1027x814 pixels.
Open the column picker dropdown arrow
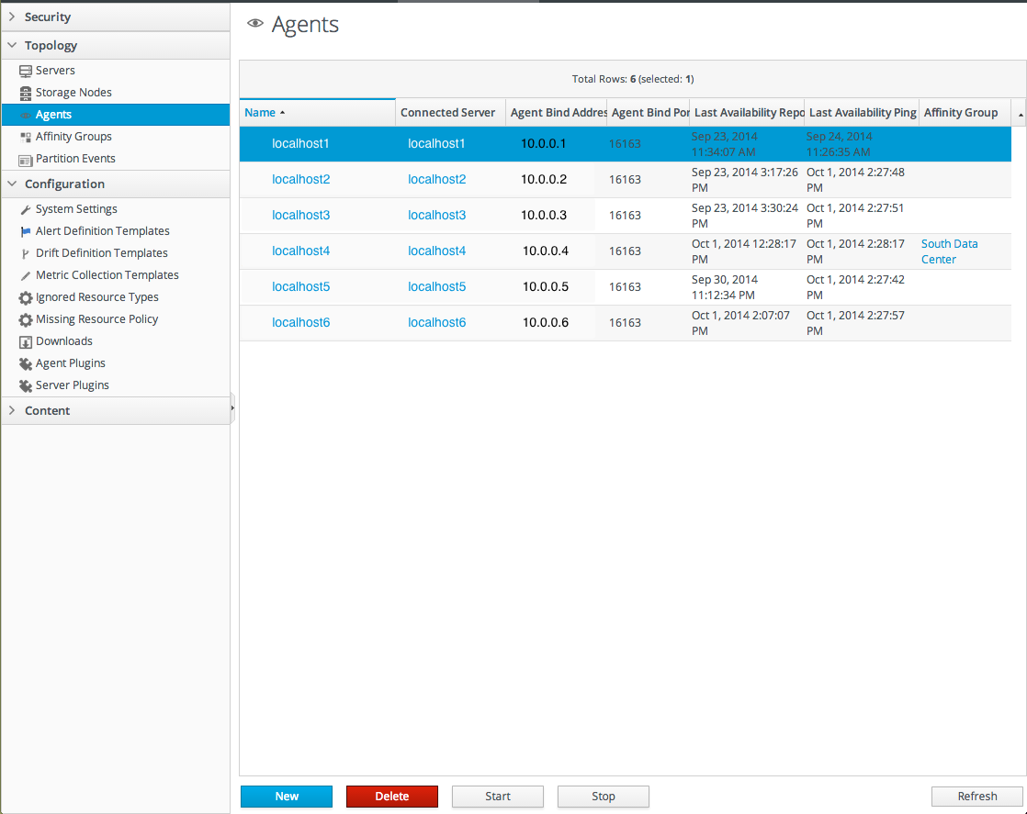1020,114
